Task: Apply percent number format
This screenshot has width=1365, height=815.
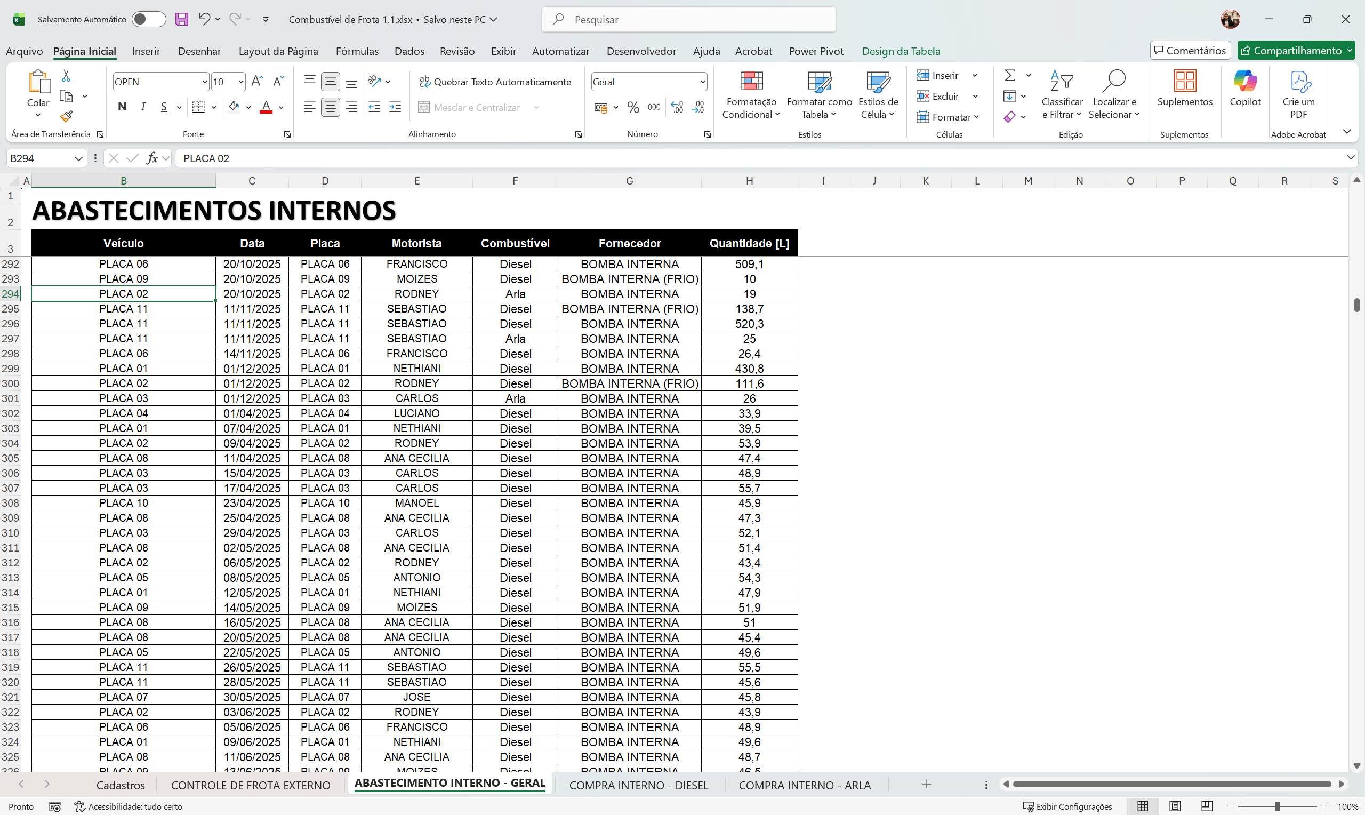Action: 633,107
